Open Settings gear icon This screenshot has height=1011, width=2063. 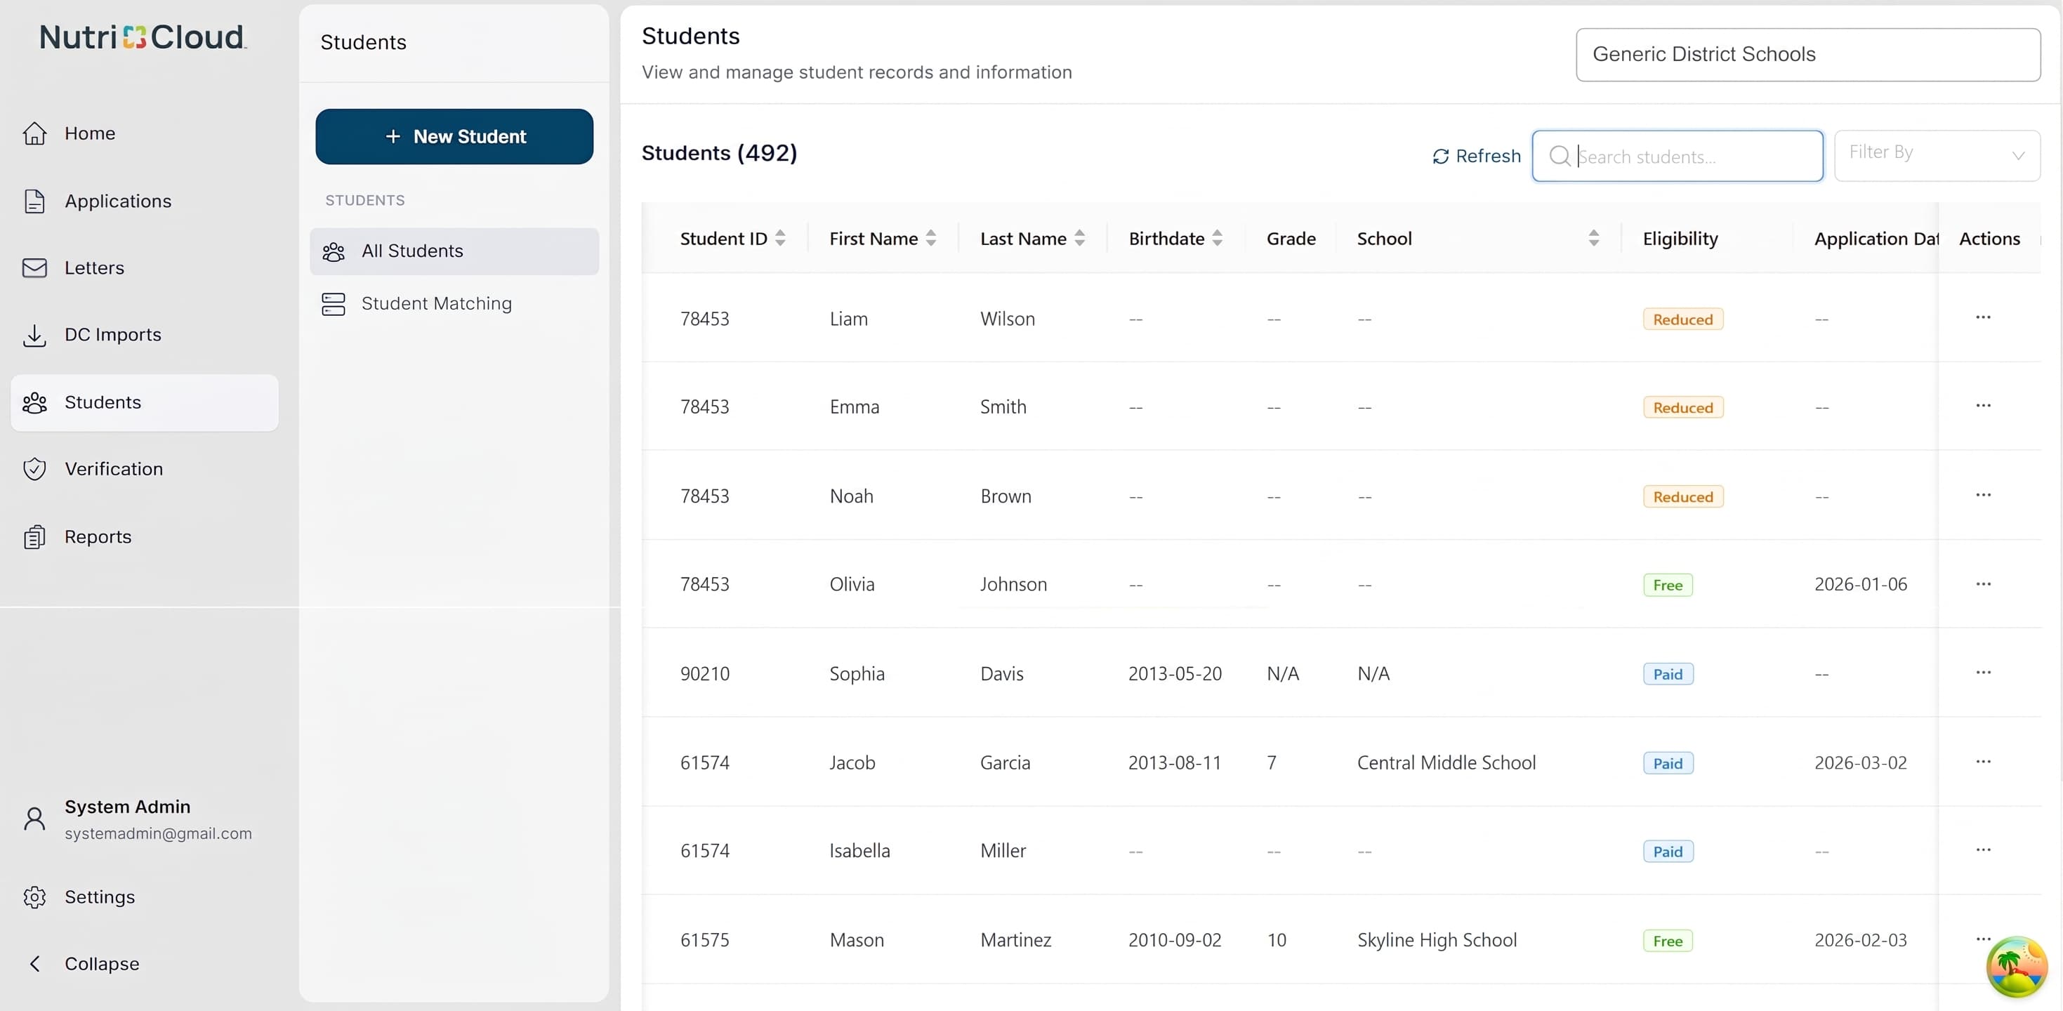34,897
